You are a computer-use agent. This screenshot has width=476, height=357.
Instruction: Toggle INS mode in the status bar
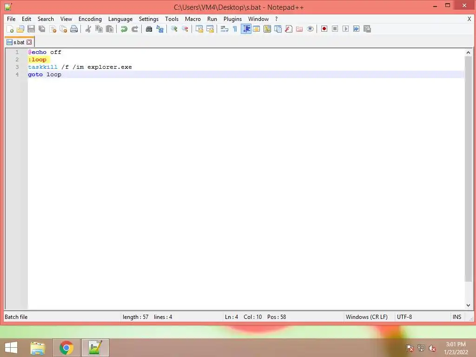[457, 317]
